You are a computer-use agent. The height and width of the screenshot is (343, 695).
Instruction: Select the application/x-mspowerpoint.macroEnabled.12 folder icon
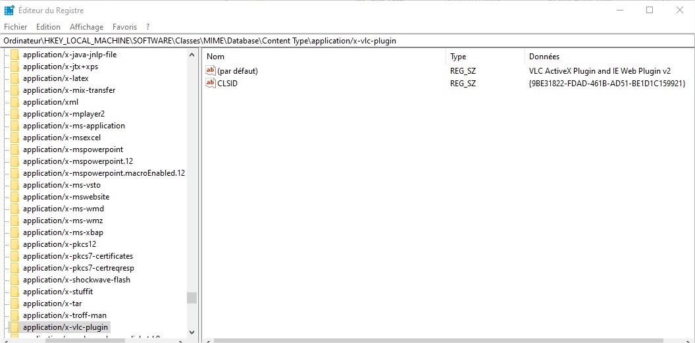coord(15,173)
